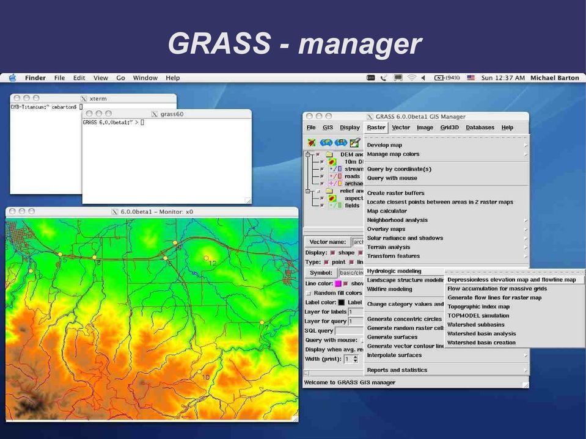The width and height of the screenshot is (586, 439).
Task: Open the Databases menu
Action: click(x=480, y=127)
